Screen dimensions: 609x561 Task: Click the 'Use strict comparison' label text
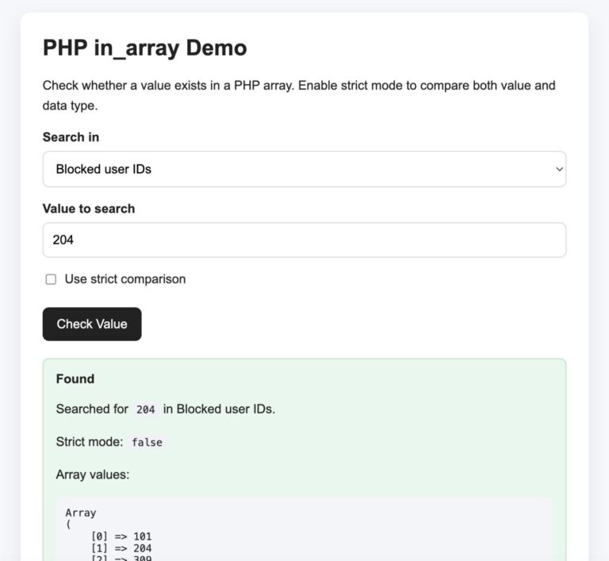tap(125, 279)
